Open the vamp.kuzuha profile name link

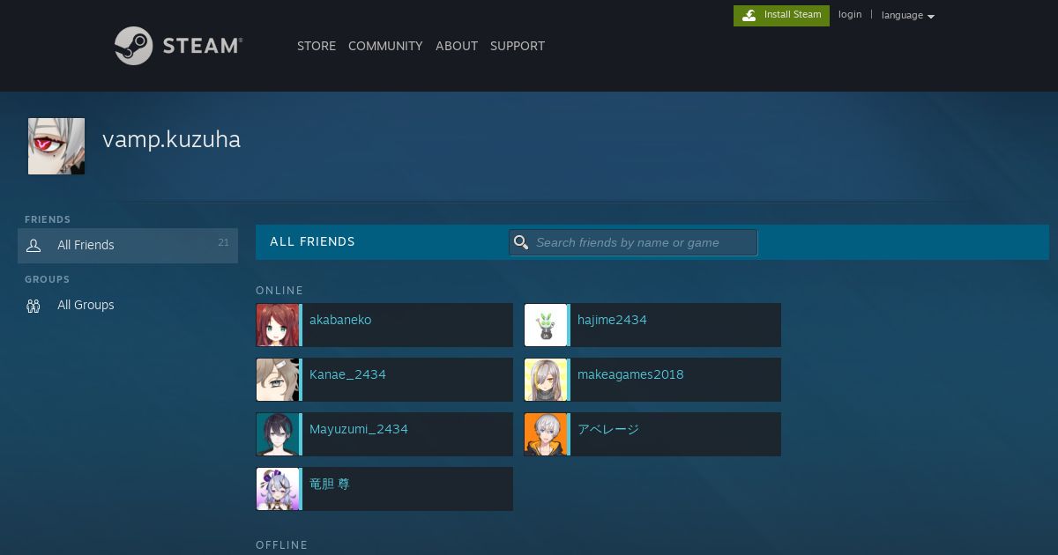[171, 140]
